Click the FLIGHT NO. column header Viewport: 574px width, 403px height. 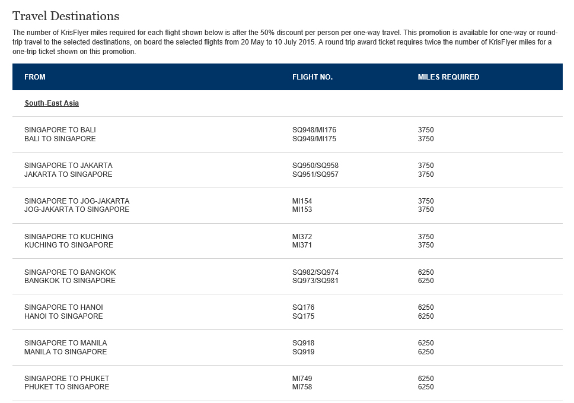312,77
